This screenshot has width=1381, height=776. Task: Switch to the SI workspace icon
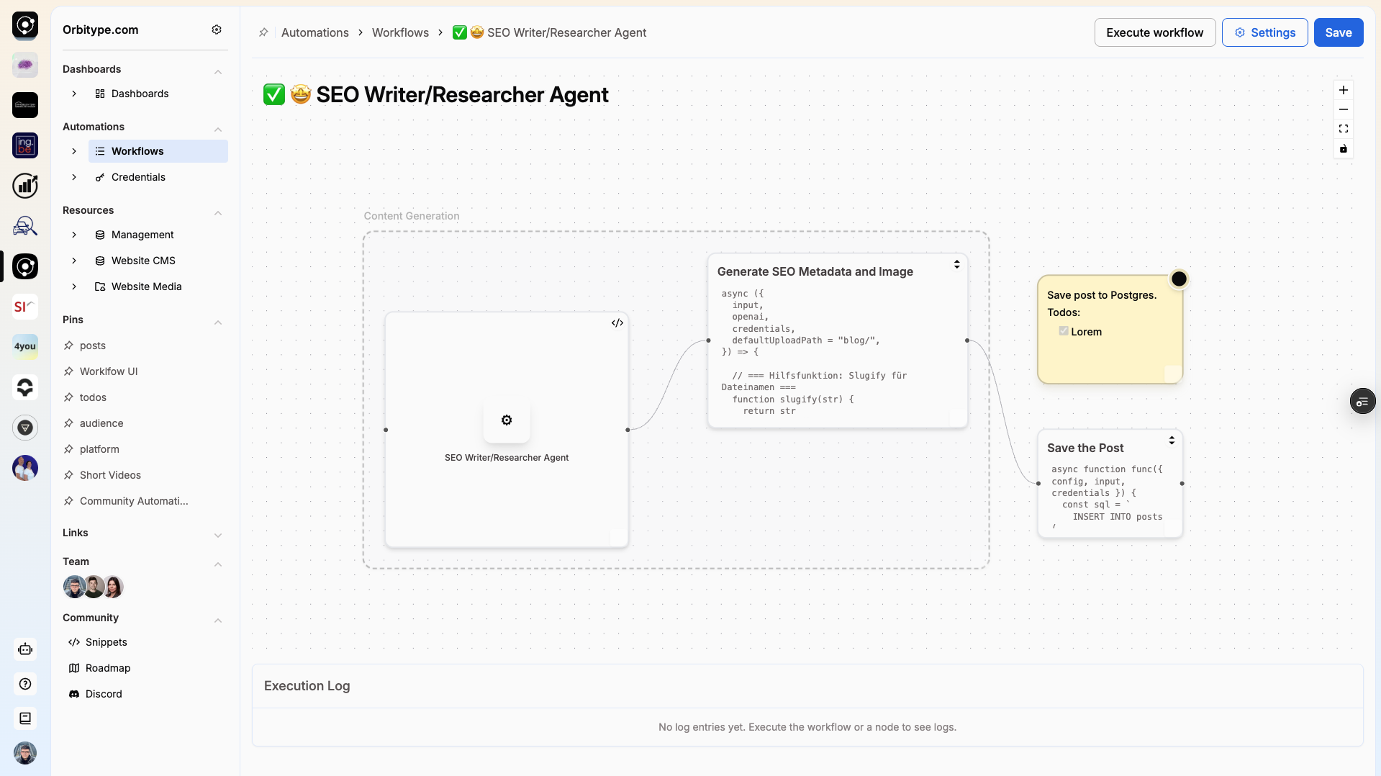(25, 307)
